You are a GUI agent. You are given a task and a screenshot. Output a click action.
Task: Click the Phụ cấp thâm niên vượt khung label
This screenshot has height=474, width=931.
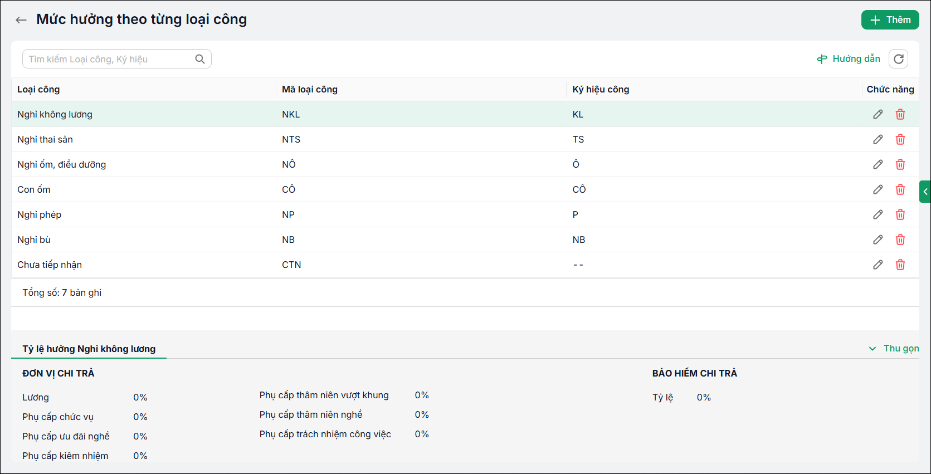pos(324,395)
